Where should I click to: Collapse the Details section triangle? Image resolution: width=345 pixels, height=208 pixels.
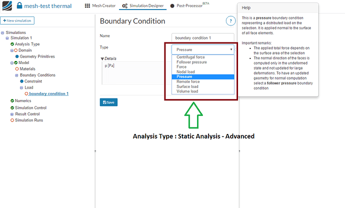tap(102, 59)
